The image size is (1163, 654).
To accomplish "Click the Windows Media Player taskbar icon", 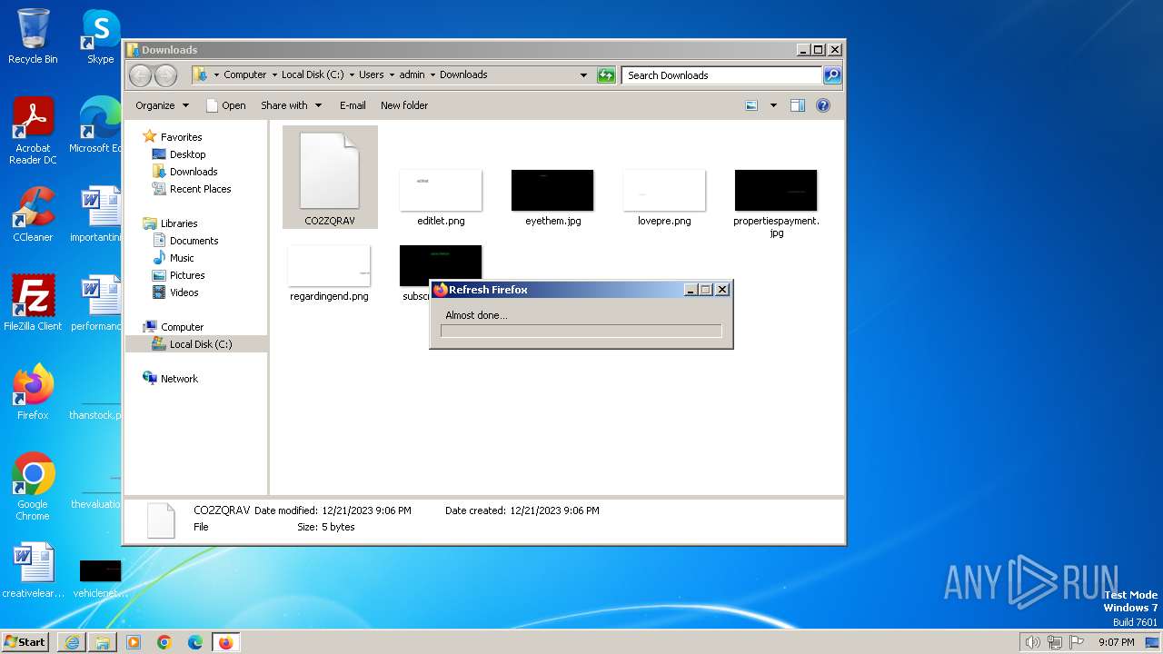I will pyautogui.click(x=134, y=642).
